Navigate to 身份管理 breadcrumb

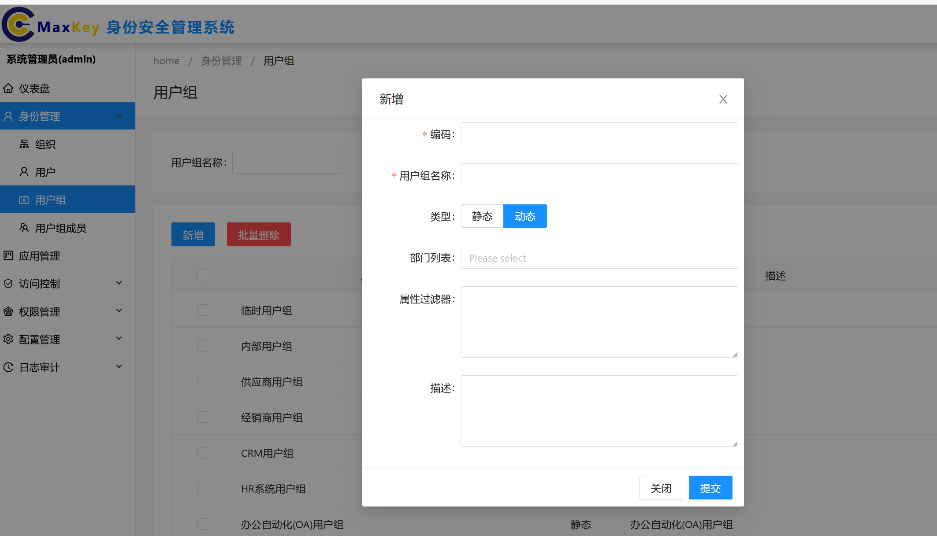pyautogui.click(x=221, y=61)
